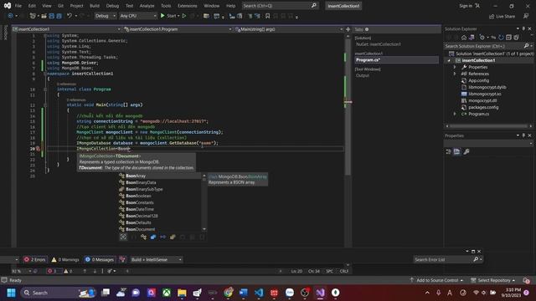Toggle 0 Messages filter in Error List
This screenshot has width=536, height=301.
coord(100,260)
